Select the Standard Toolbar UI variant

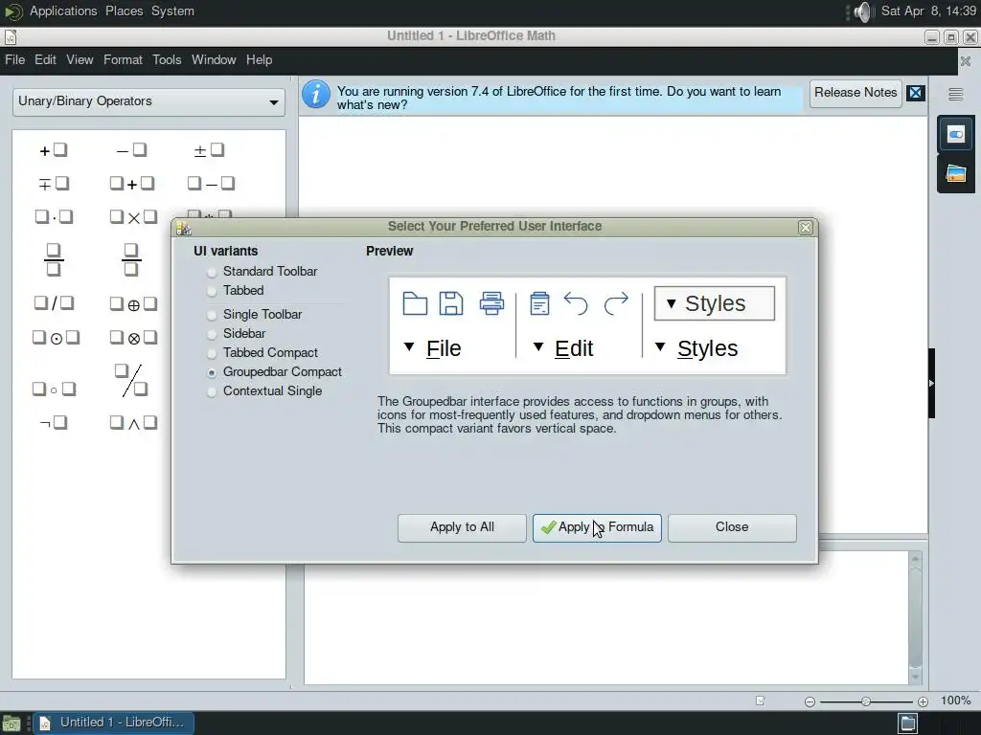click(262, 271)
